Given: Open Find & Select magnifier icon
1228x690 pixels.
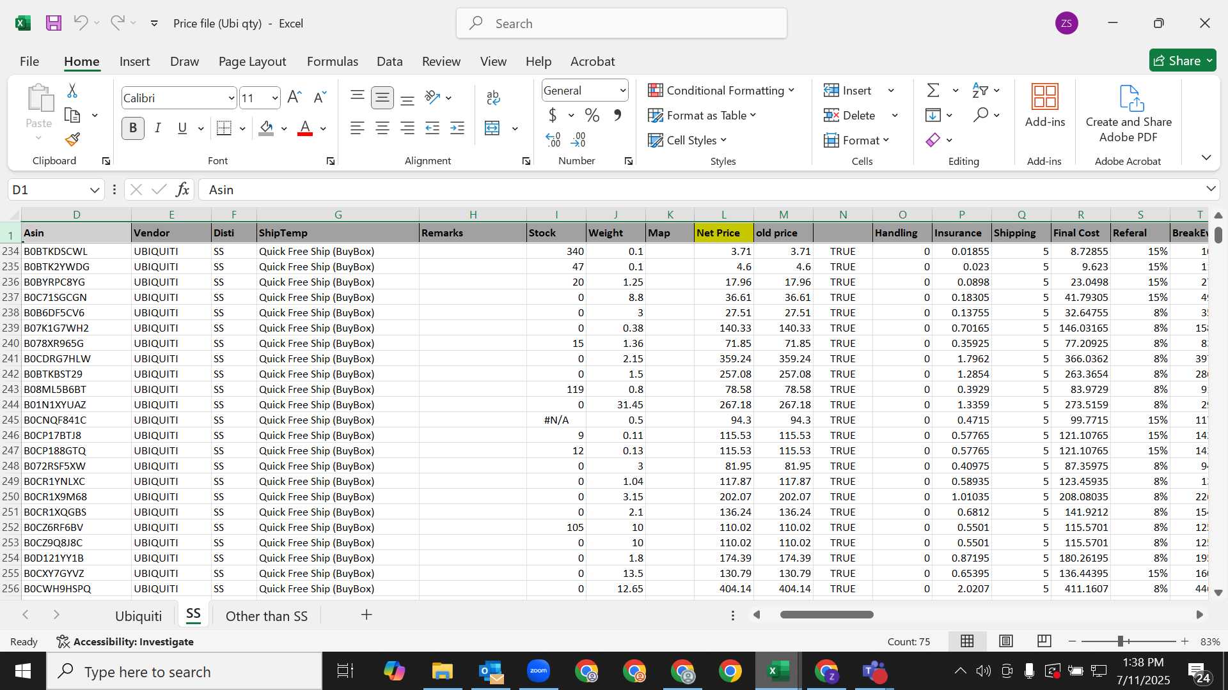Looking at the screenshot, I should (x=980, y=116).
